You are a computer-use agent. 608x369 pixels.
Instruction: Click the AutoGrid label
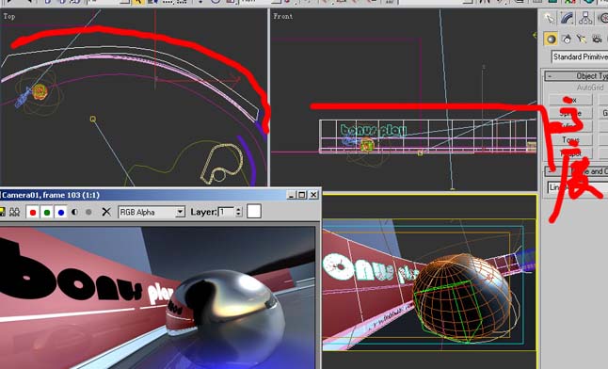click(x=591, y=88)
